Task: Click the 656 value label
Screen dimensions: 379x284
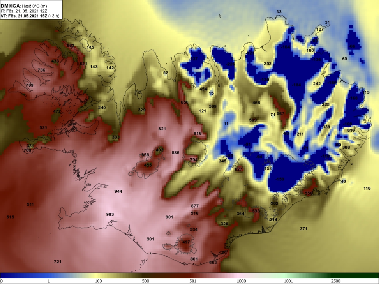Action: point(185,102)
